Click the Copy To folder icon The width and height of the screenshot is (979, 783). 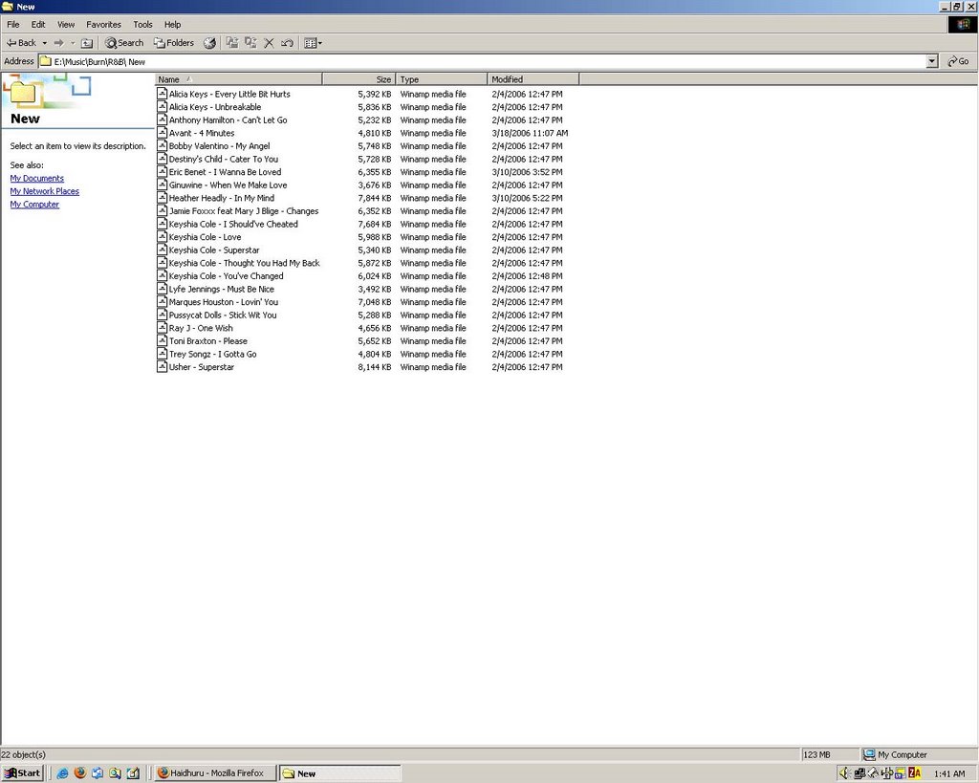[251, 42]
